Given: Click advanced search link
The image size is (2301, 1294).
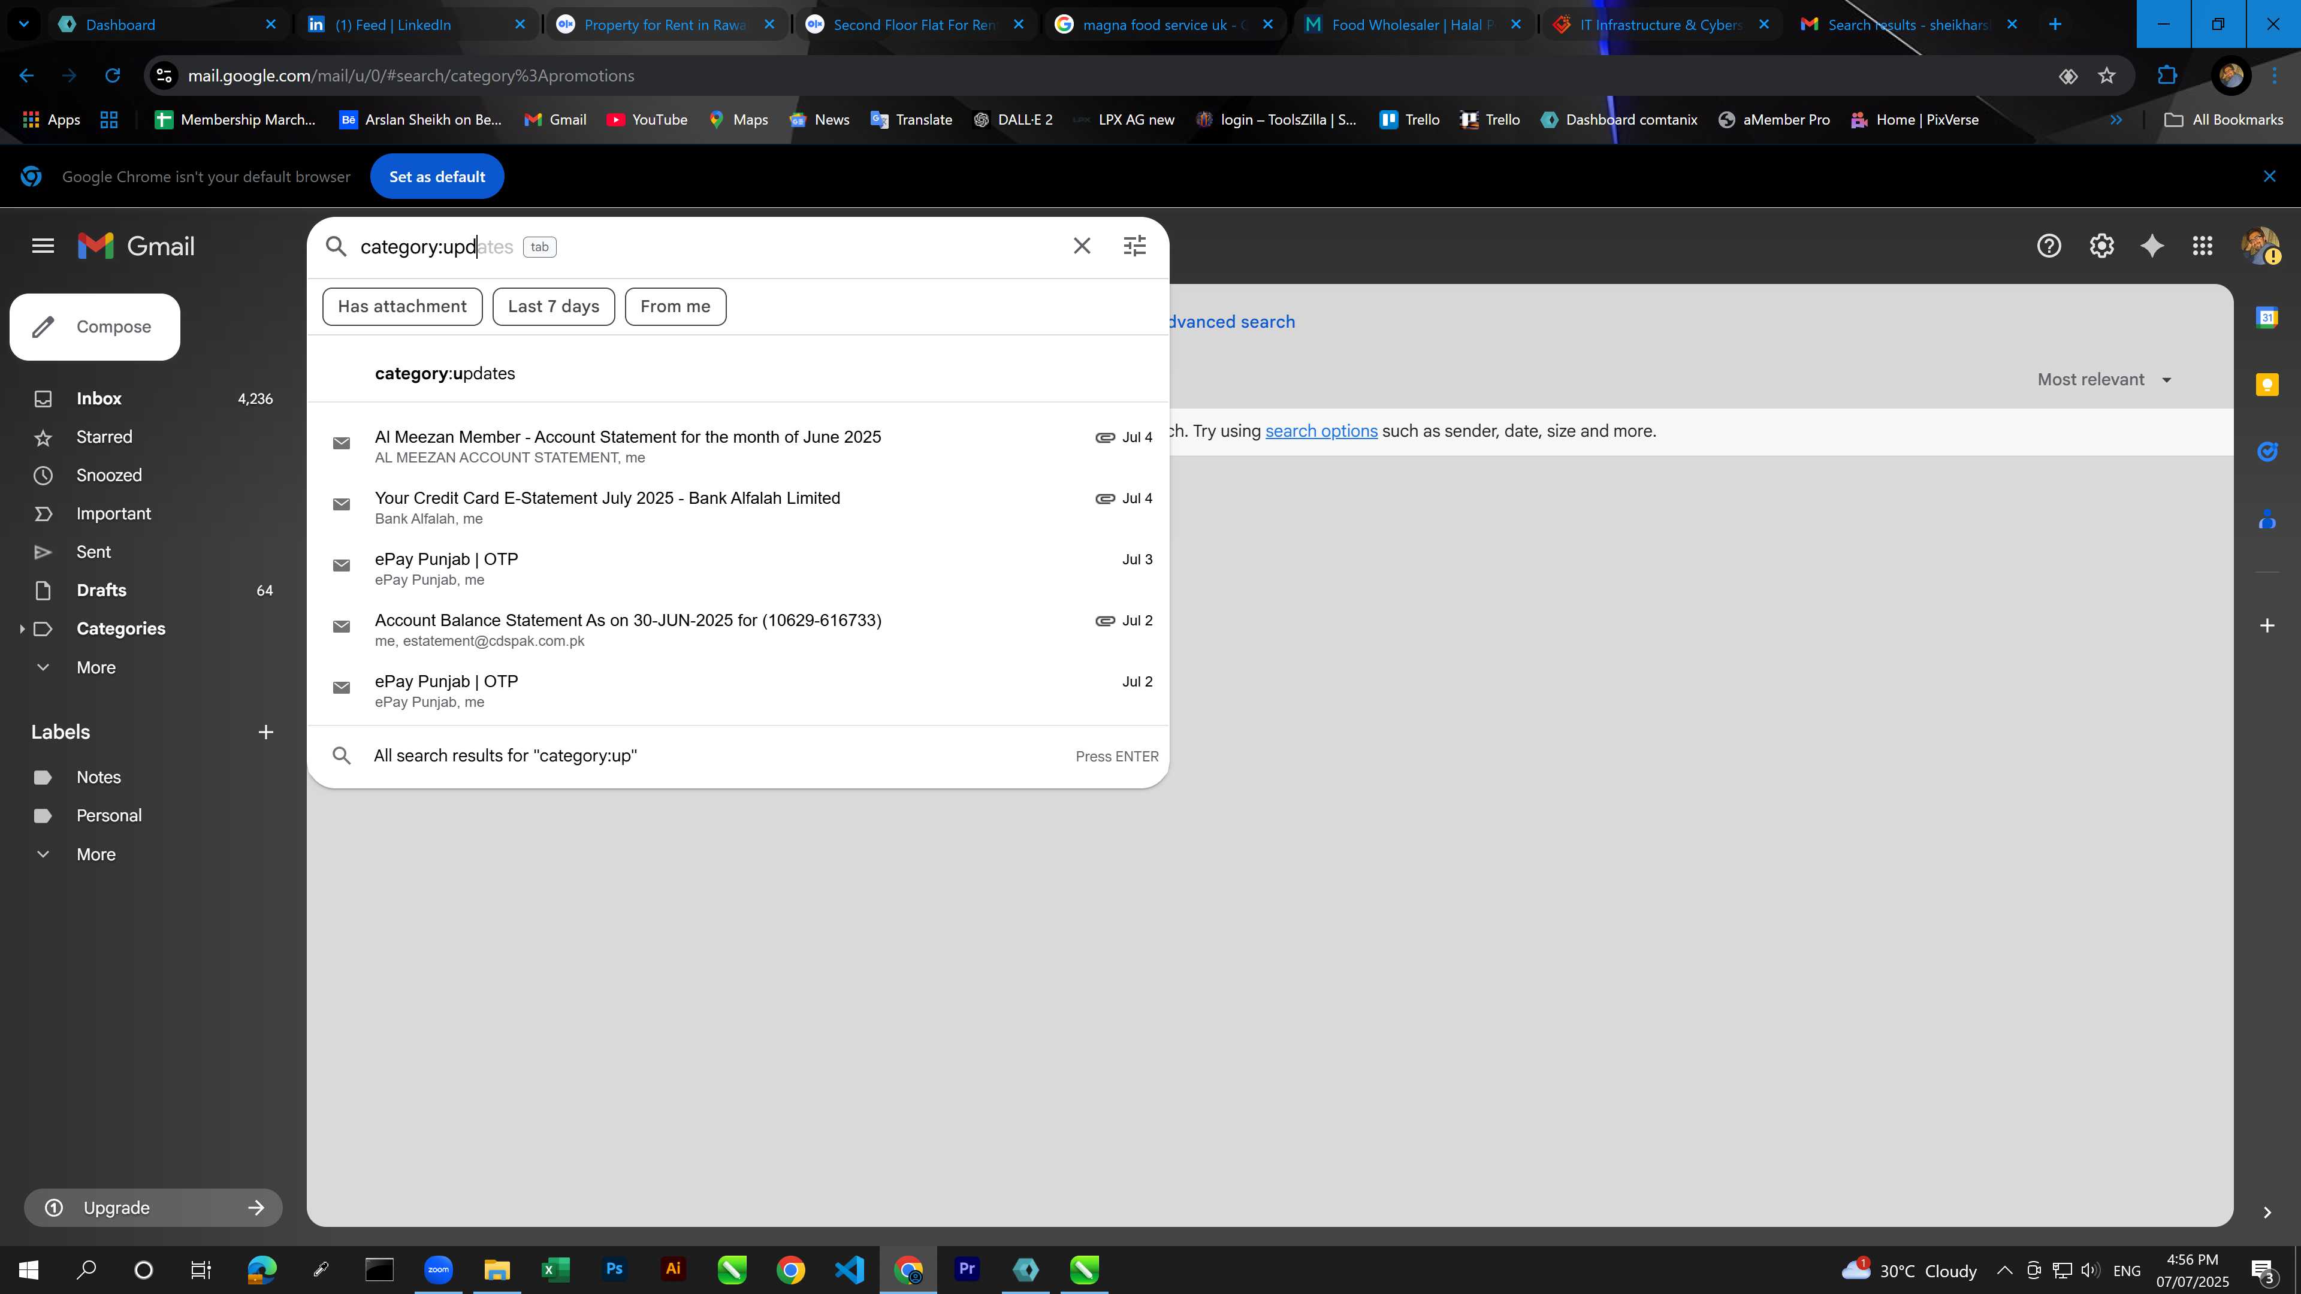Looking at the screenshot, I should [1232, 322].
